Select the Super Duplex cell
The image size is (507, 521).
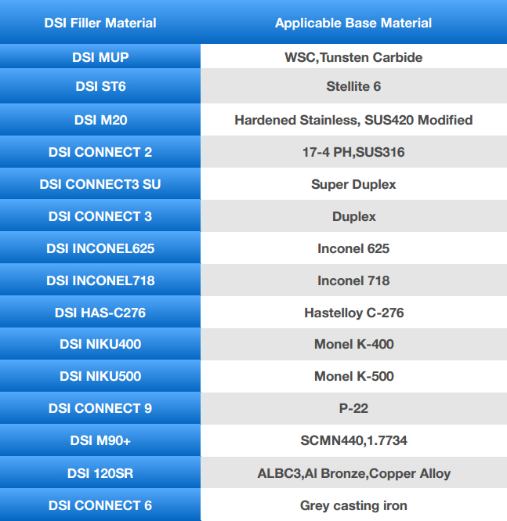353,184
